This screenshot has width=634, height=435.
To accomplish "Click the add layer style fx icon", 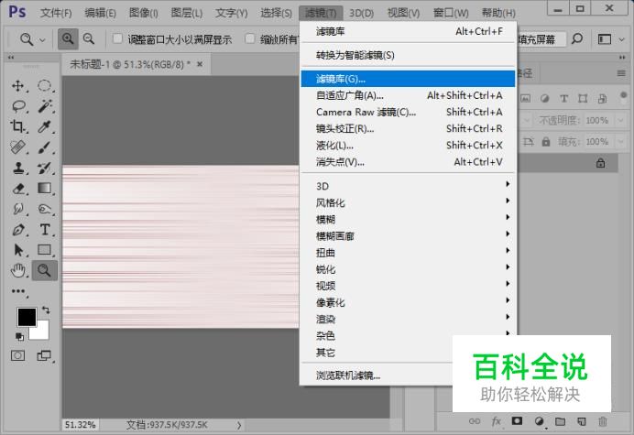I will (x=497, y=421).
